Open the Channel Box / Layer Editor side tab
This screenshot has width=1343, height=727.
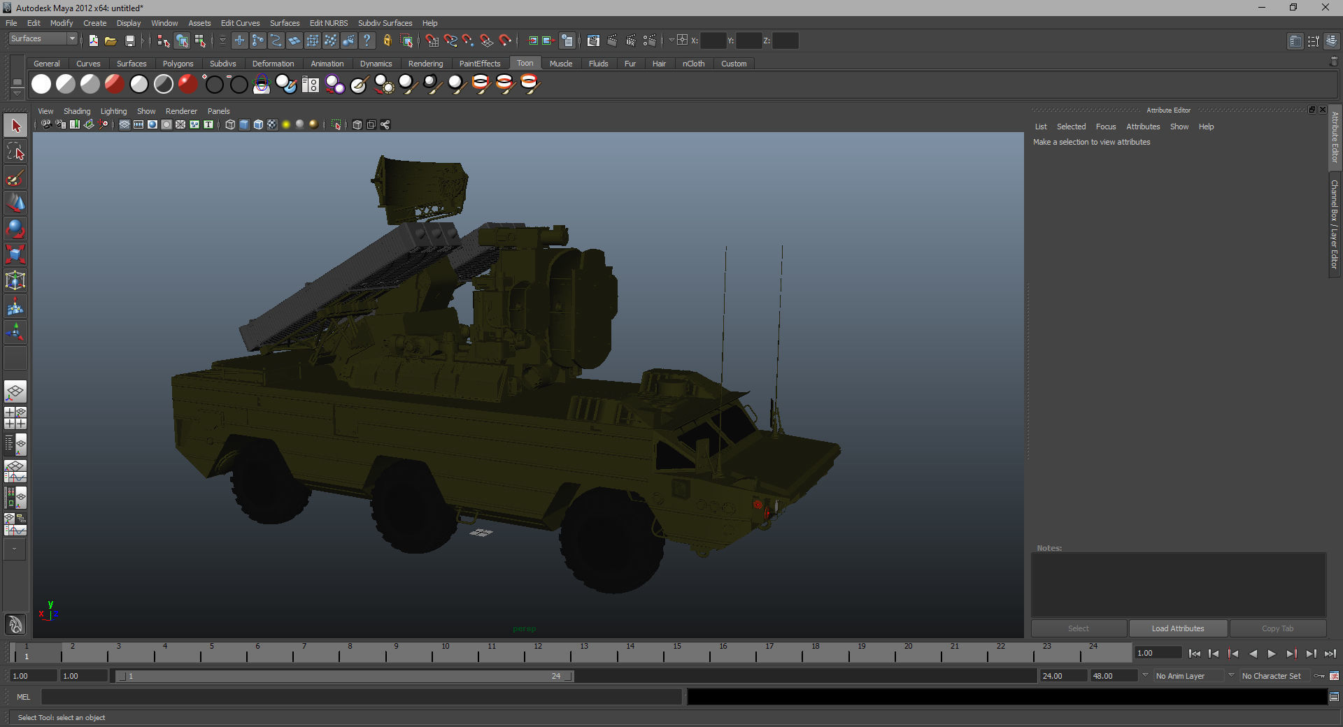pyautogui.click(x=1335, y=224)
